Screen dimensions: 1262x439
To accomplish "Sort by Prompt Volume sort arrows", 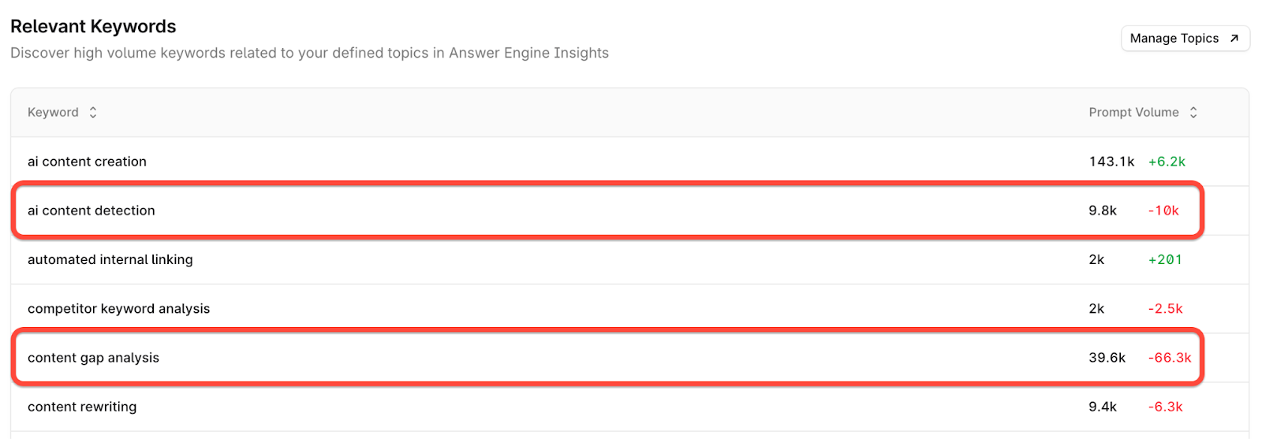I will coord(1193,113).
